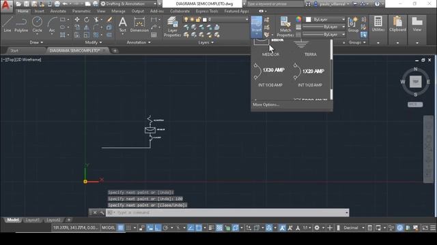This screenshot has width=437, height=245.
Task: Click the new drawing tab plus button
Action: (x=115, y=50)
